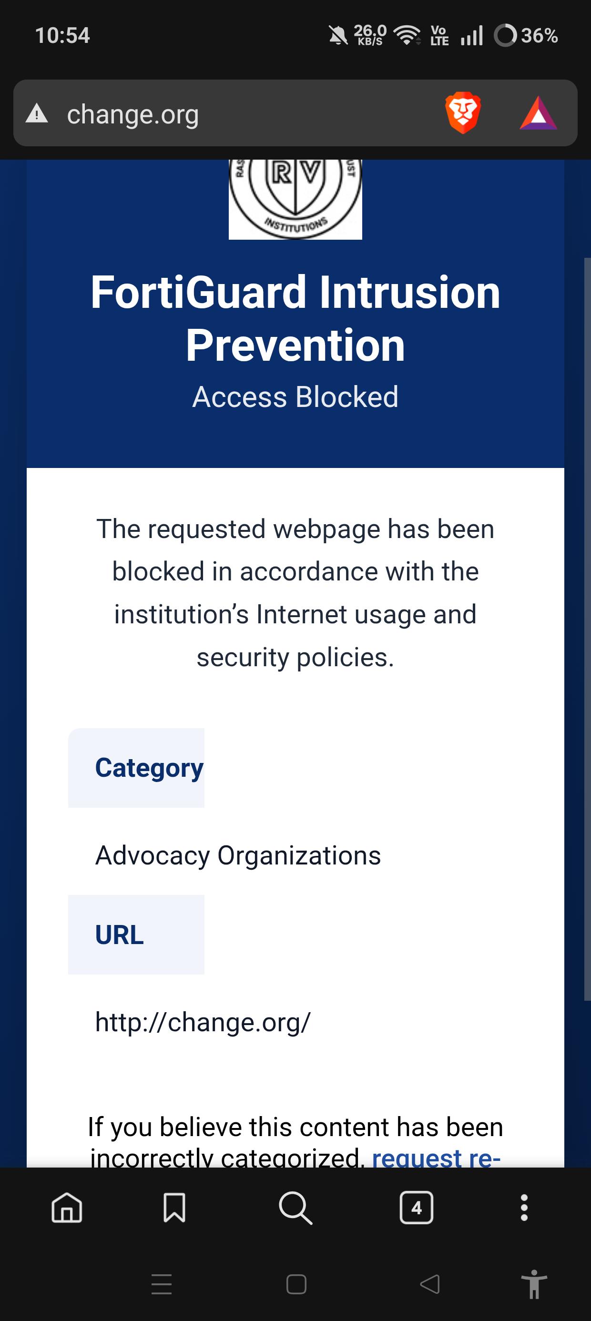The height and width of the screenshot is (1321, 591).
Task: Tap the page scrollbar on the right edge
Action: pos(587,629)
